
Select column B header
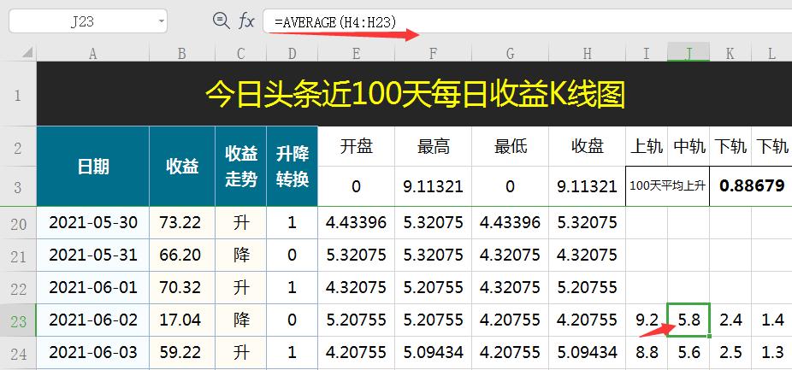(182, 54)
